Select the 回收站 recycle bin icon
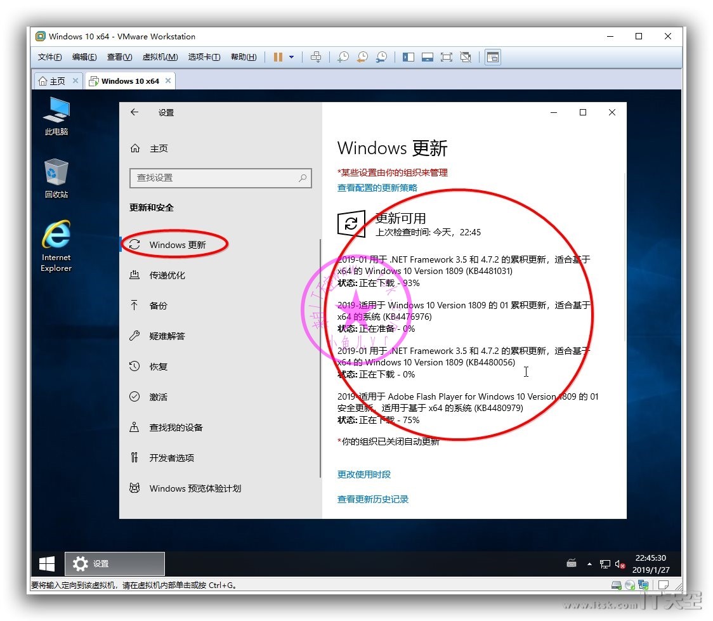Screen dimensions: 713x621 (x=56, y=178)
